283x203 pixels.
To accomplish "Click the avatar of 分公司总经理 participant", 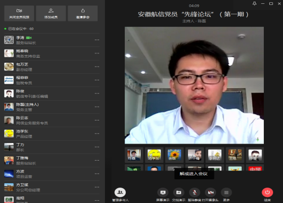I will 9,187.
